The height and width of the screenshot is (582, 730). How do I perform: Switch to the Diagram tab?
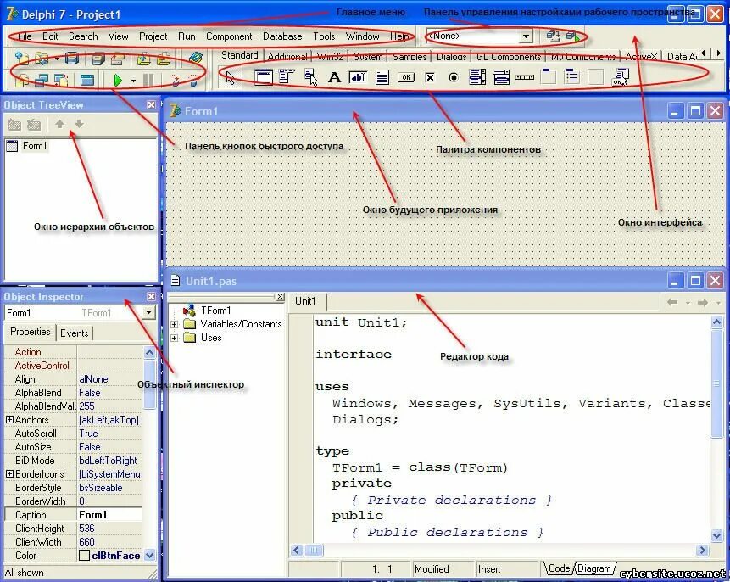(594, 568)
